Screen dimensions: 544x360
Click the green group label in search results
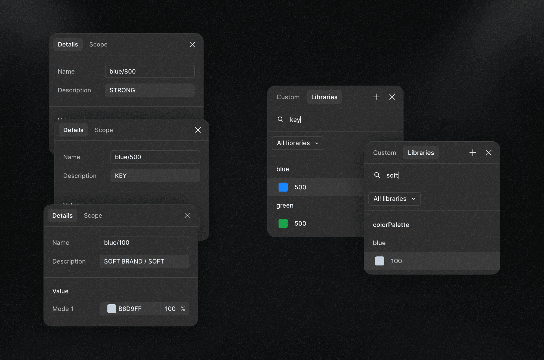click(285, 205)
